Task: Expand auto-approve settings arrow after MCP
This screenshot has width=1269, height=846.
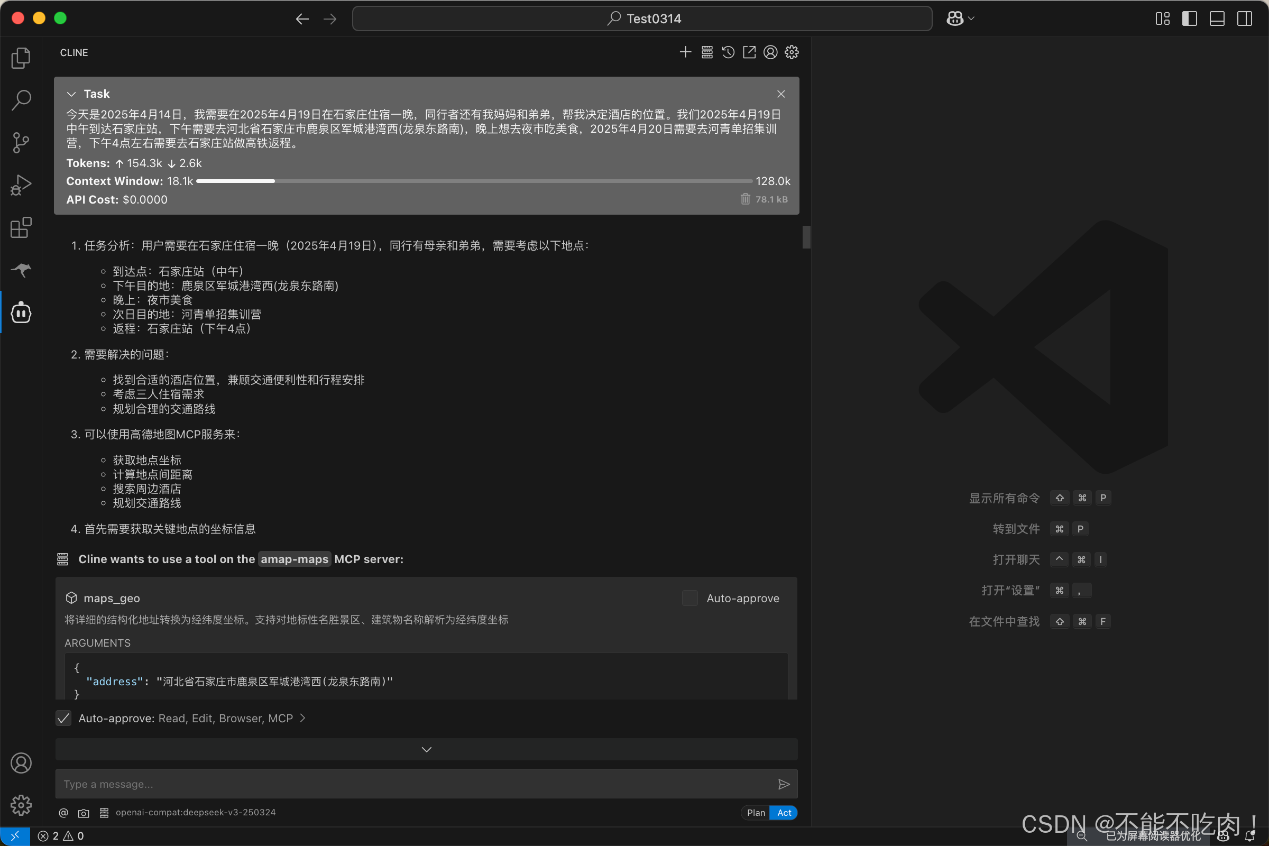Action: pyautogui.click(x=302, y=718)
